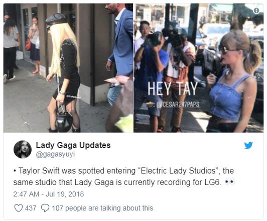The image size is (267, 221).
Task: Open the left photo of blonde woman
Action: 68,68
